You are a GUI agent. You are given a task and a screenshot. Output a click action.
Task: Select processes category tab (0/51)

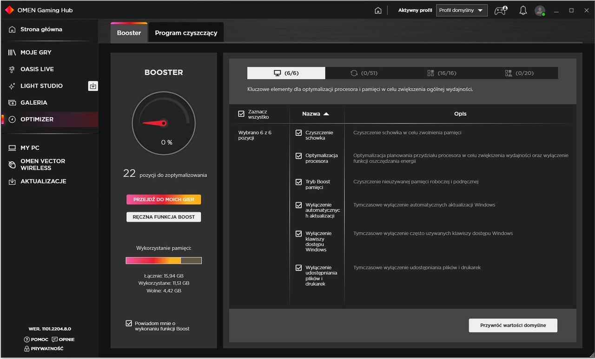coord(364,73)
